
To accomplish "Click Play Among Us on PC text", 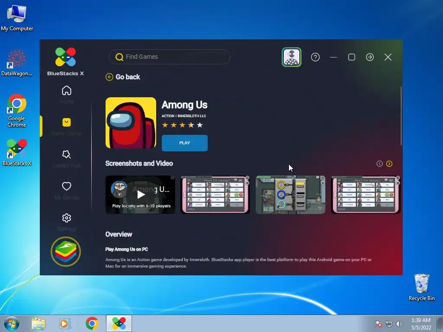I will pos(127,249).
